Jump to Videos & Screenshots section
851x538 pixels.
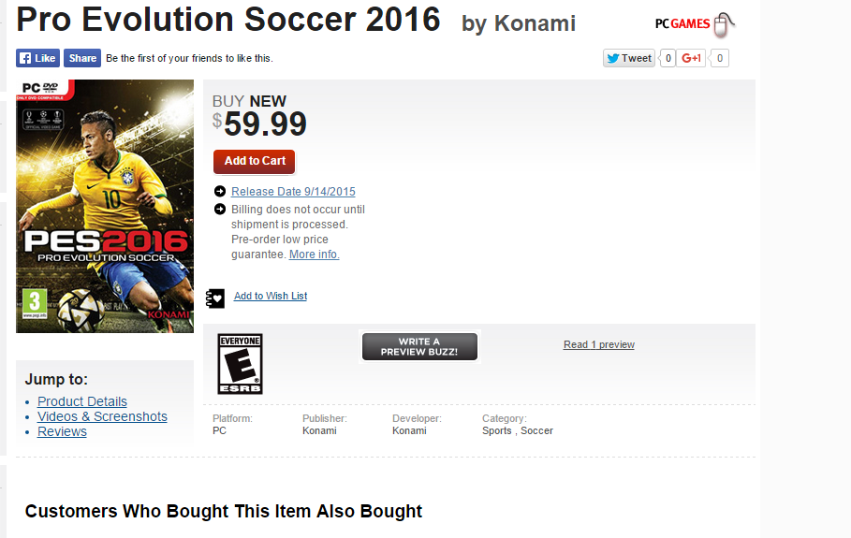pyautogui.click(x=102, y=416)
